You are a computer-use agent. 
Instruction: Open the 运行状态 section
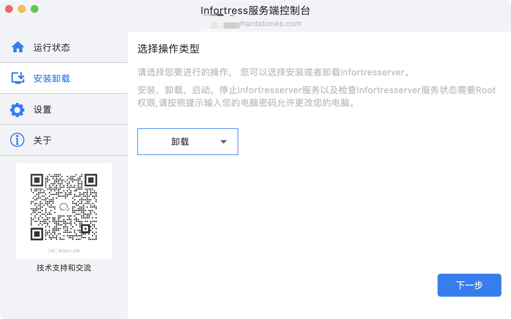64,48
